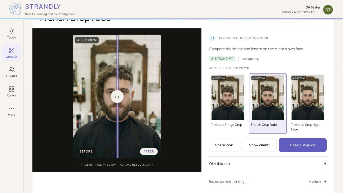Click the Low upkeep label
The height and width of the screenshot is (193, 343).
250,59
